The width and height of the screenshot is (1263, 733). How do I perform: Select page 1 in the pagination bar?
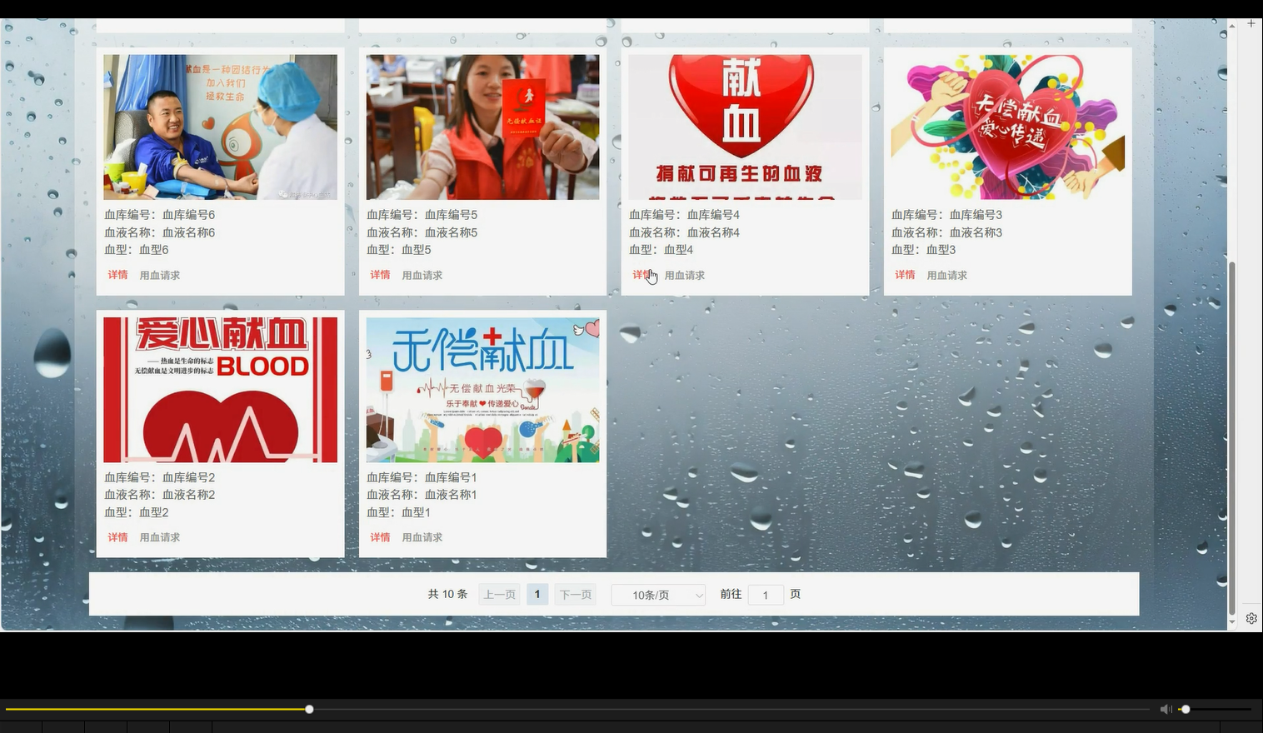(x=537, y=594)
